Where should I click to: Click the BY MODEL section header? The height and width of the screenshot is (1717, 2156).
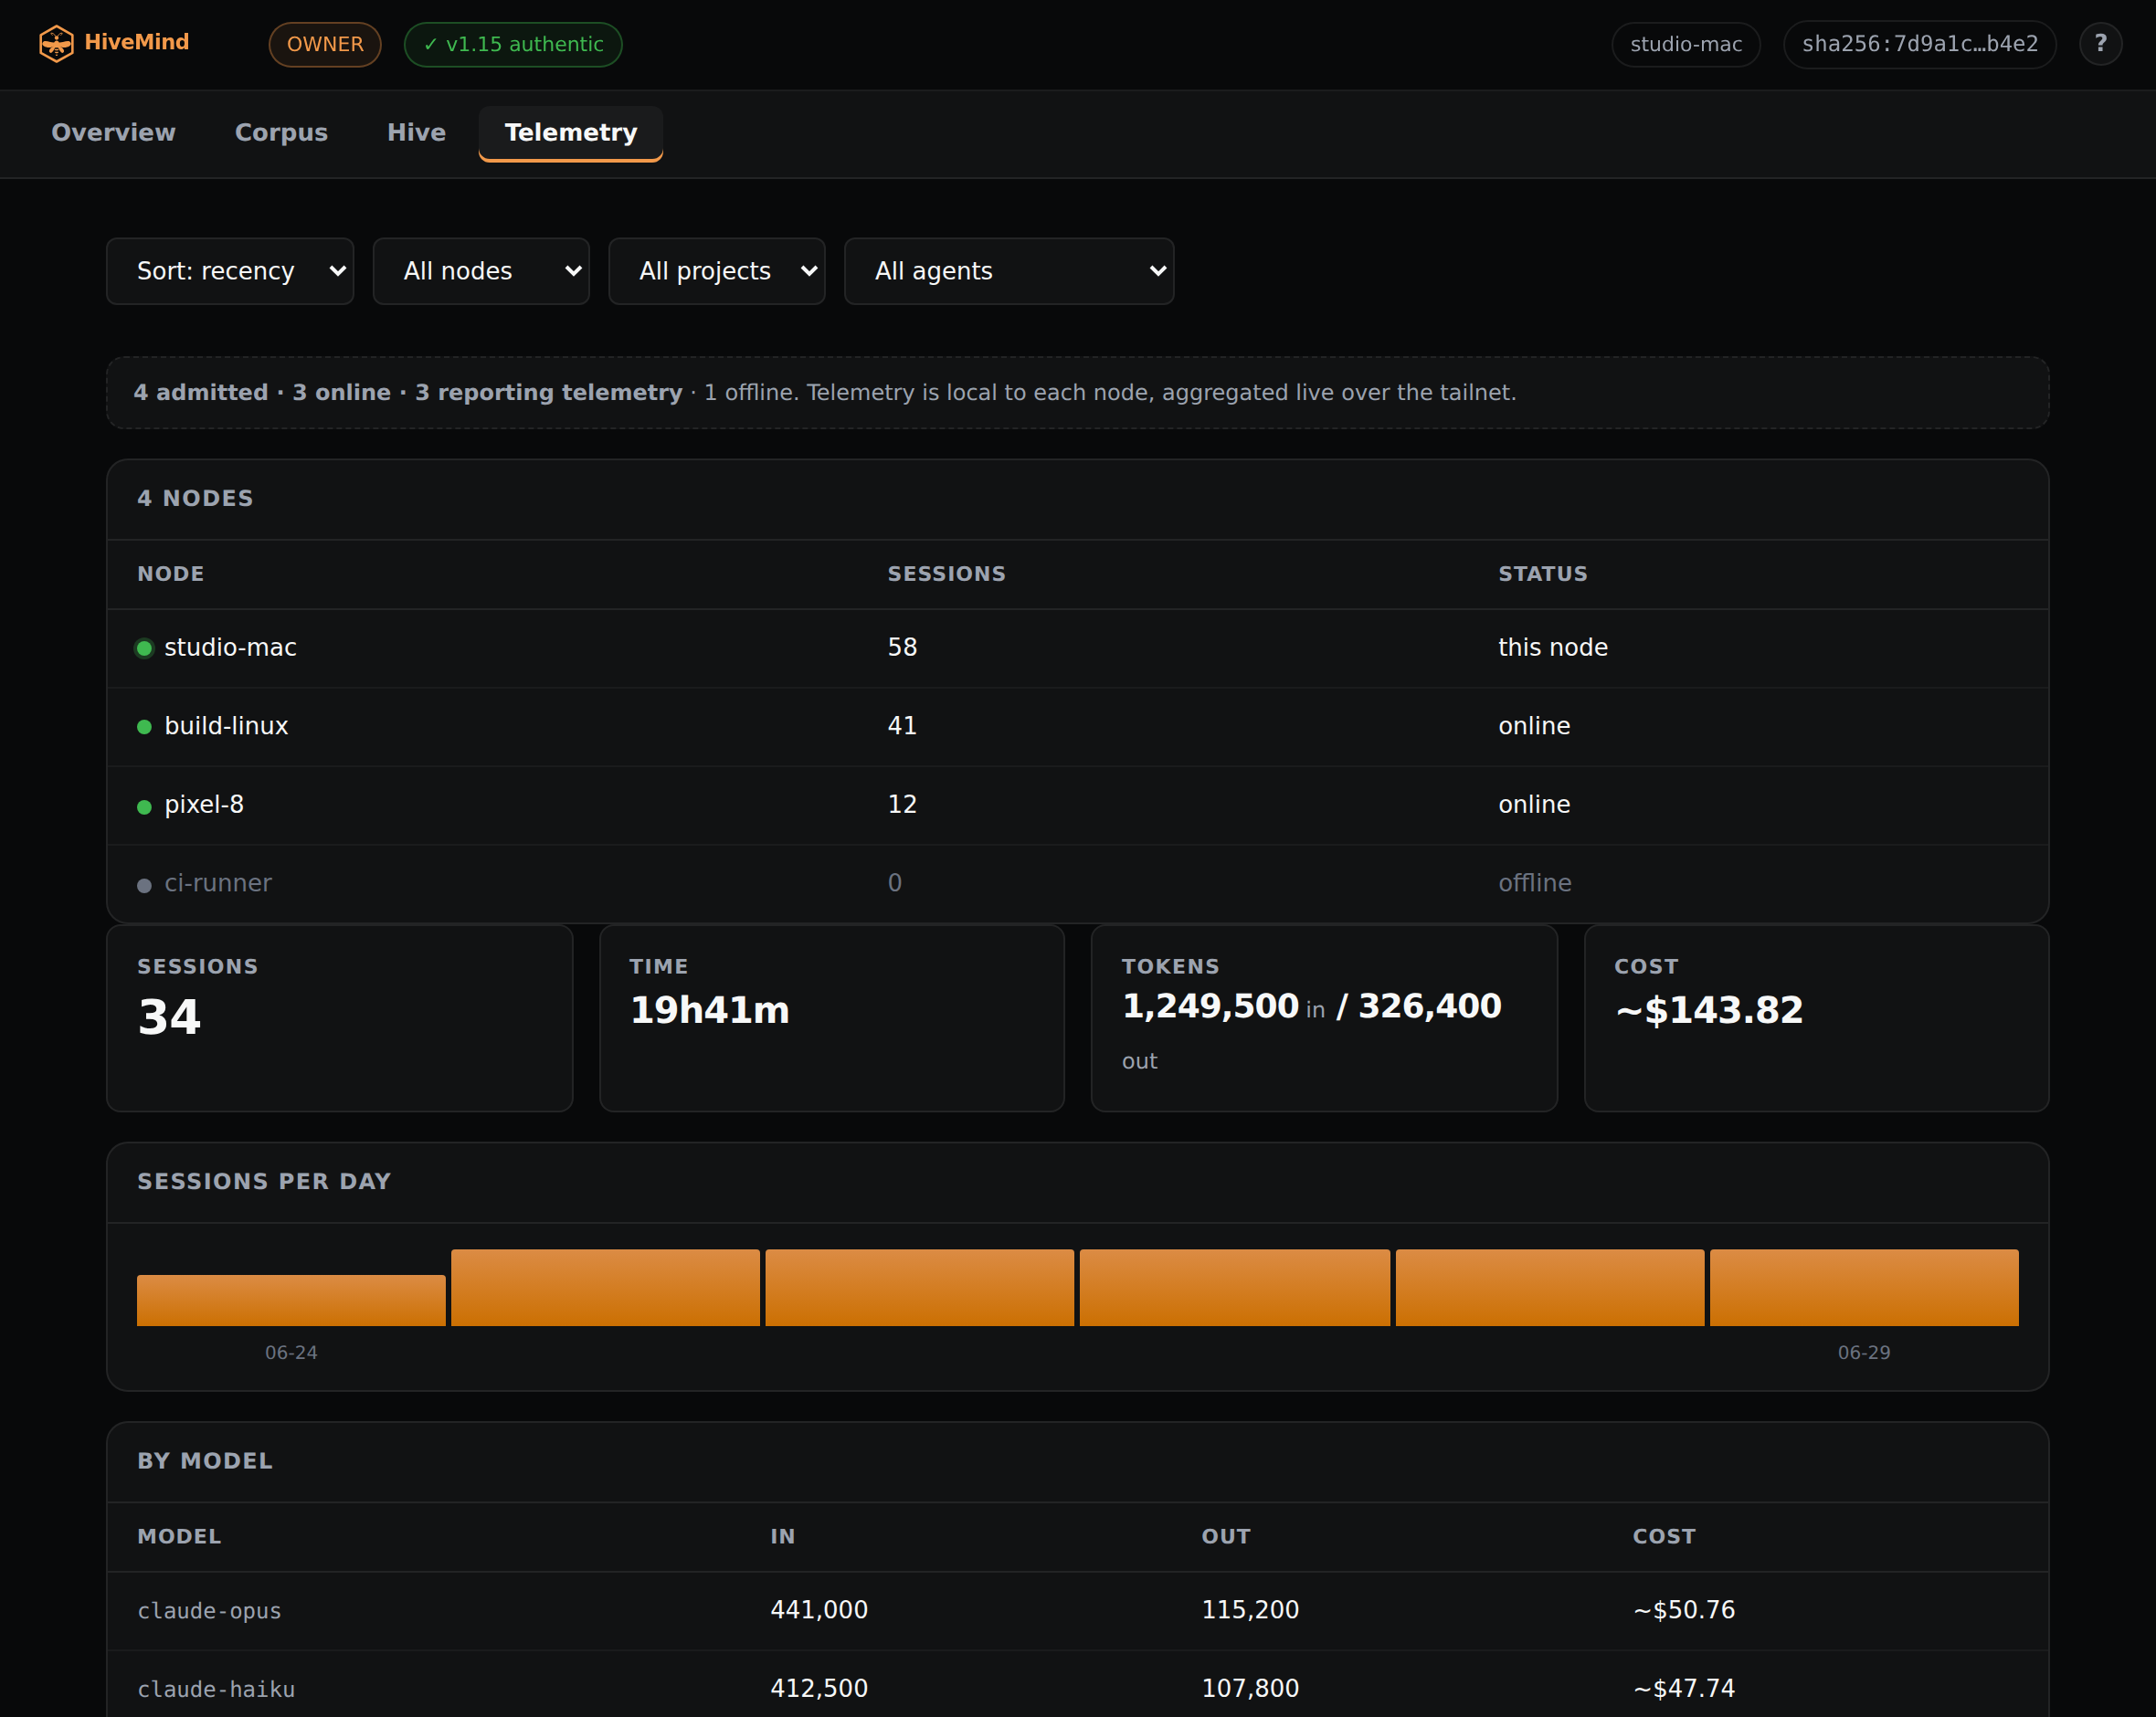[x=205, y=1461]
